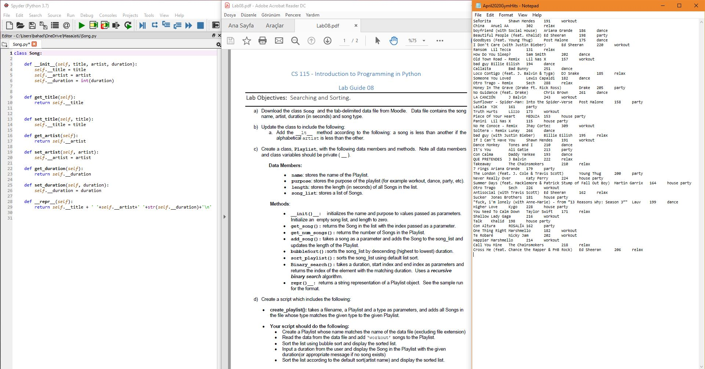Continue execution until next breakpoint
The image size is (705, 369).
[x=189, y=25]
